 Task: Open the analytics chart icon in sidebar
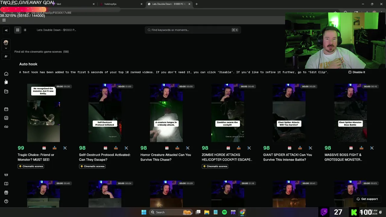6,118
